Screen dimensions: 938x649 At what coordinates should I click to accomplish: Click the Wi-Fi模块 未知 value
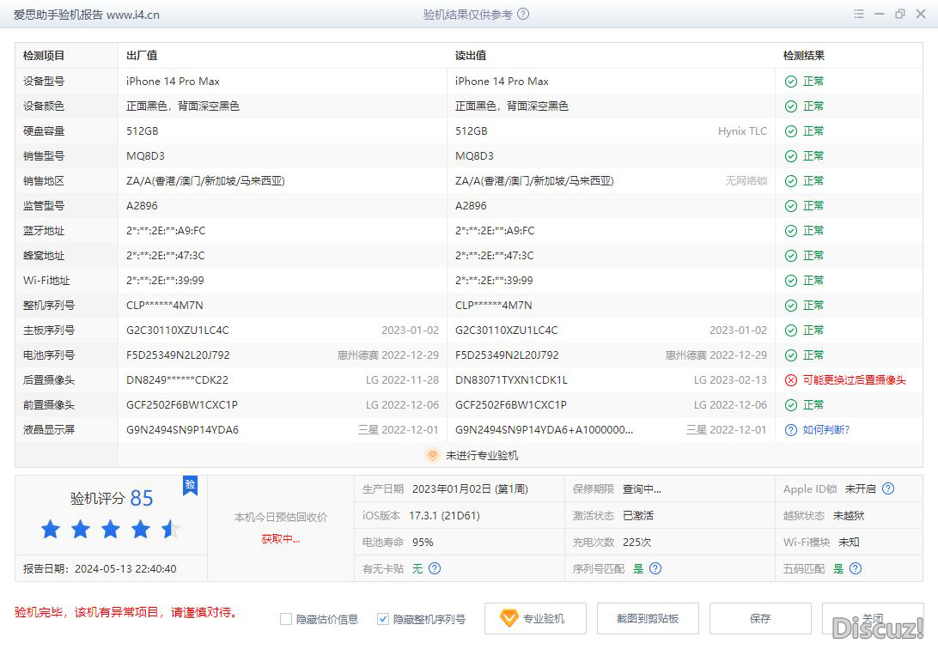pos(849,542)
